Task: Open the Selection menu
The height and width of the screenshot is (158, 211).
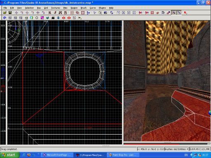Action: (29, 8)
